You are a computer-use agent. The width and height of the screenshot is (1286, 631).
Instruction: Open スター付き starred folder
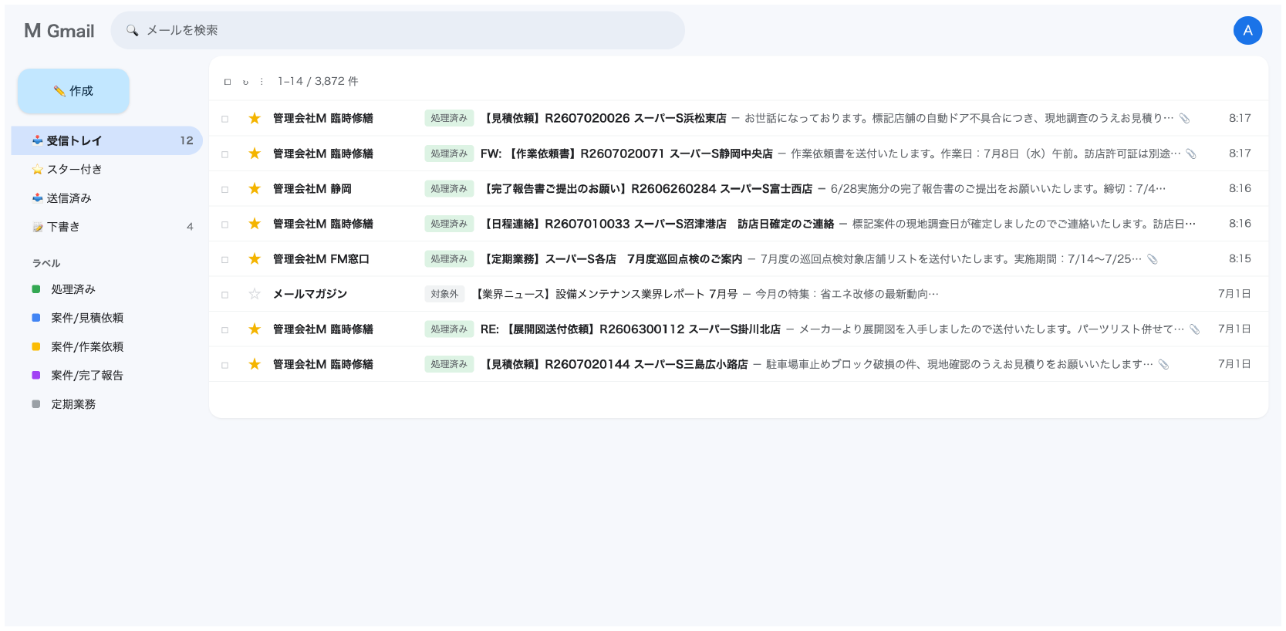(x=107, y=169)
